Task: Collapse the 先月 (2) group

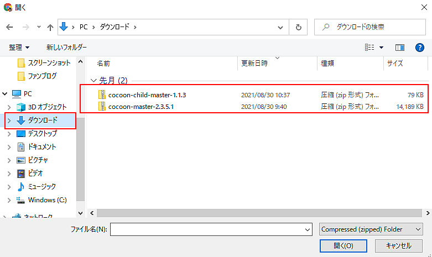Action: pyautogui.click(x=93, y=81)
